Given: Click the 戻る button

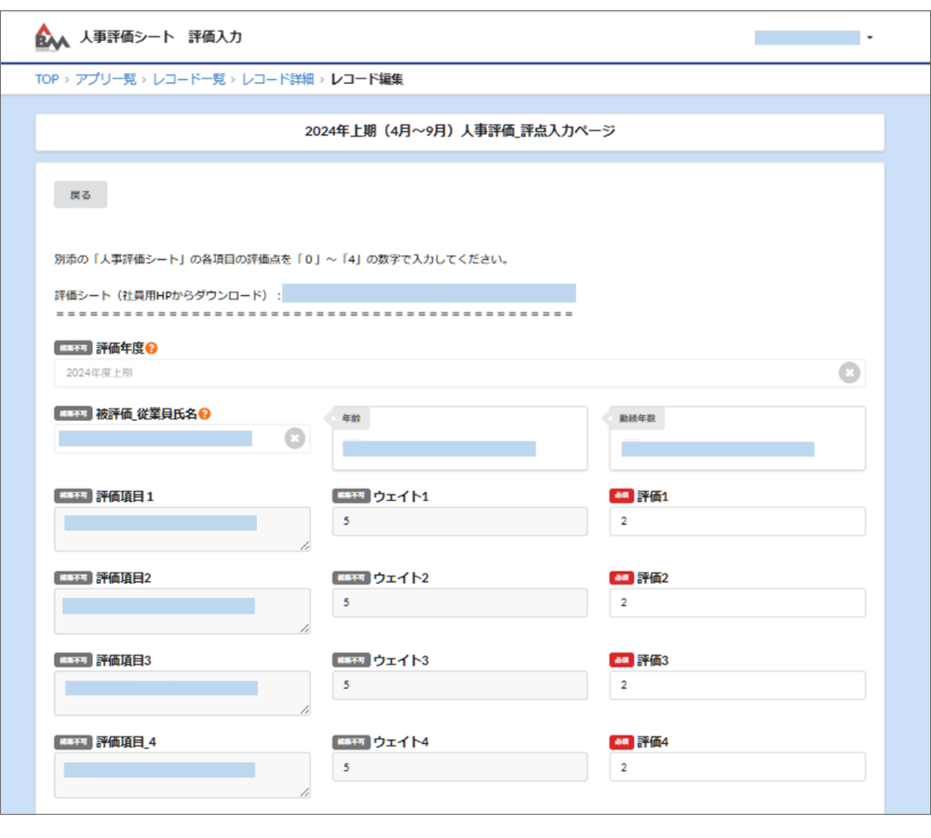Looking at the screenshot, I should pos(80,194).
